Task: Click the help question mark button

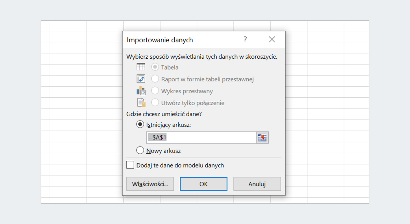Action: point(245,40)
